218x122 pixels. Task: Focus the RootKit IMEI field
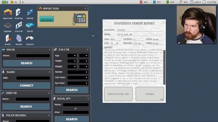tap(33, 78)
